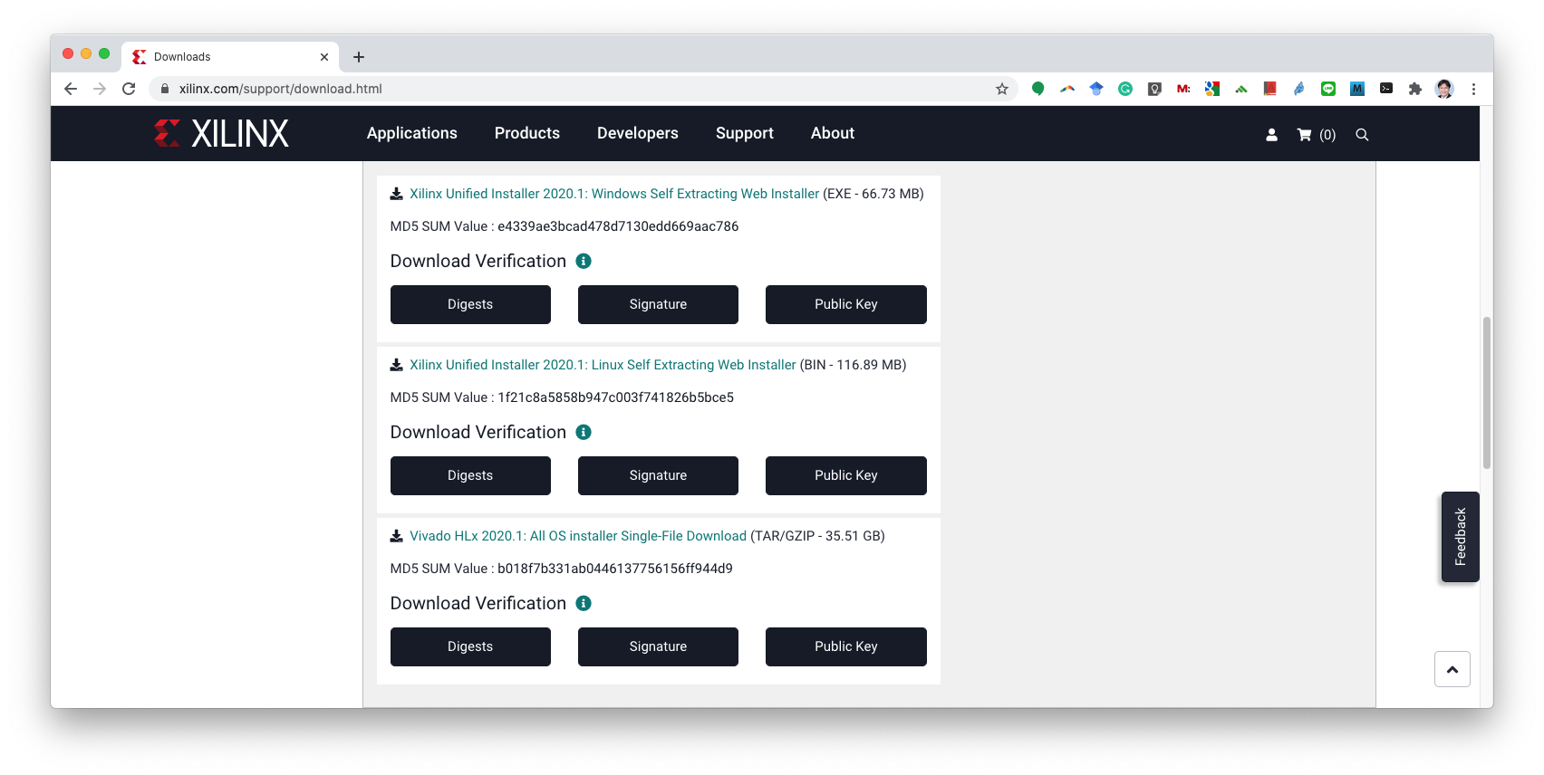Click Signature for the Linux installer

pyautogui.click(x=658, y=475)
